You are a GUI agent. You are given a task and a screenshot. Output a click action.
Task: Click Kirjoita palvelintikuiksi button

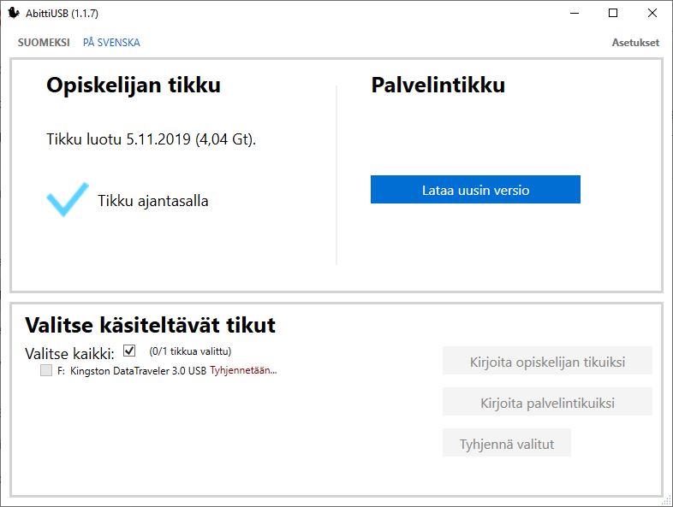(x=547, y=403)
